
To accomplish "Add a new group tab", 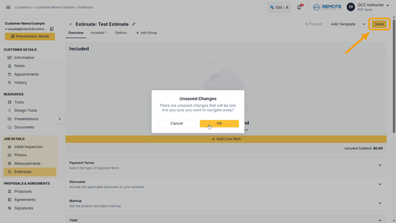I will coord(147,33).
